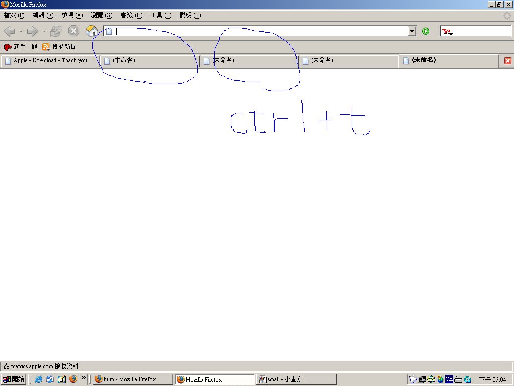Launch Internet Explorer from Quick Launch
This screenshot has width=514, height=386.
[38, 379]
